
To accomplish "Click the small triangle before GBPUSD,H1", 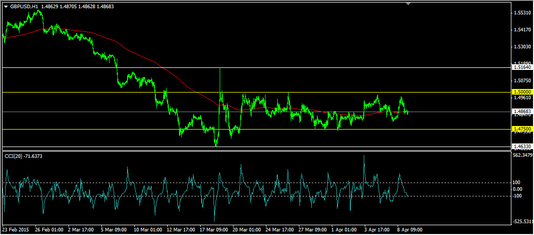I will tap(6, 6).
